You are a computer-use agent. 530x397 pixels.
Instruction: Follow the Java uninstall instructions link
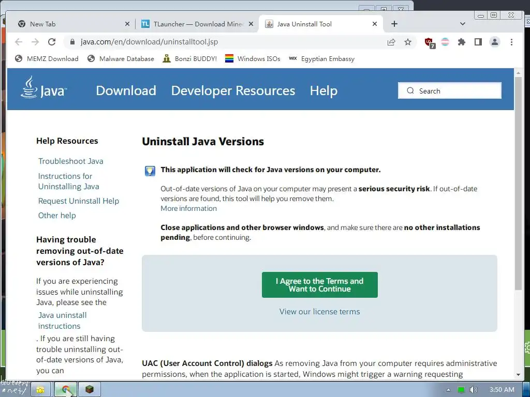[x=63, y=320]
